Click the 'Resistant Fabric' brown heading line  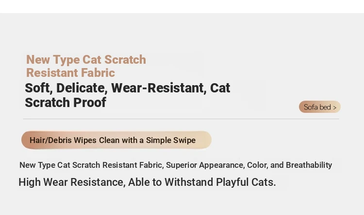[70, 73]
